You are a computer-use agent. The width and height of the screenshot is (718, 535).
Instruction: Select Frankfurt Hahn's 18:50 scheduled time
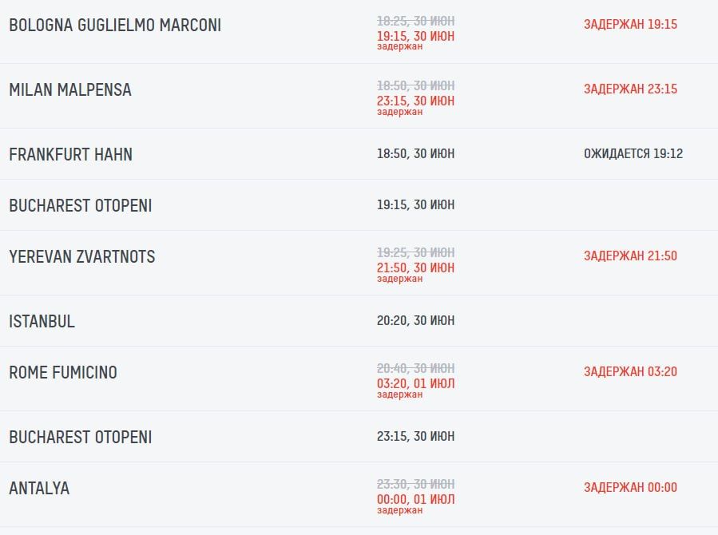[x=415, y=154]
